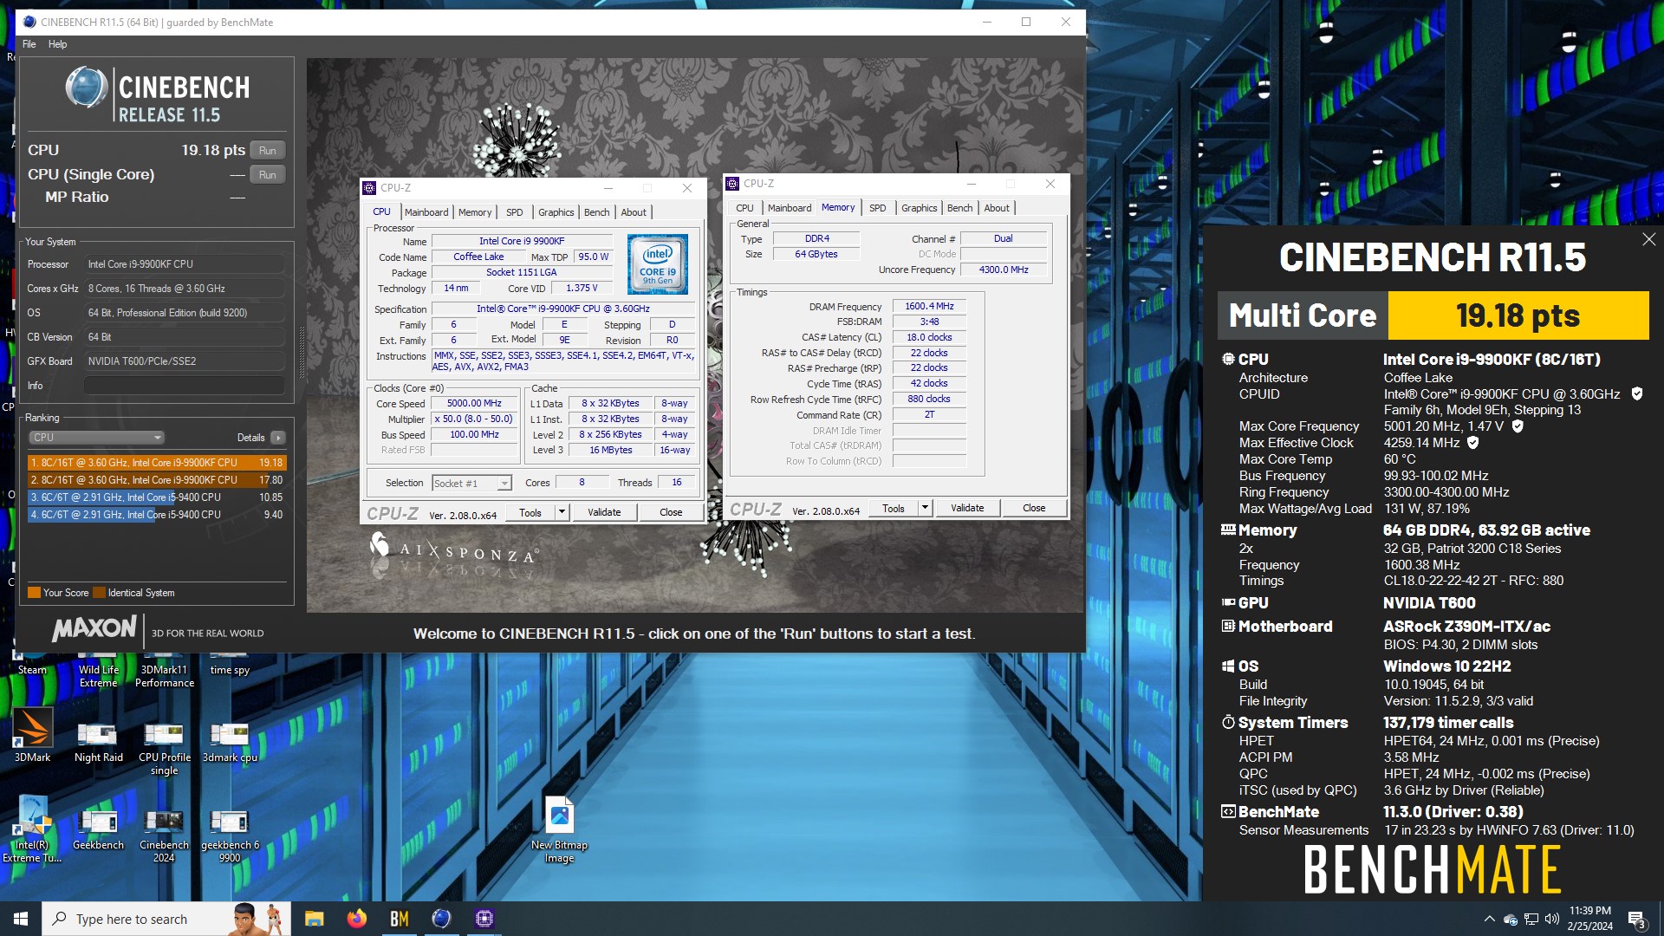
Task: Open the Cinebench Help menu
Action: click(57, 44)
